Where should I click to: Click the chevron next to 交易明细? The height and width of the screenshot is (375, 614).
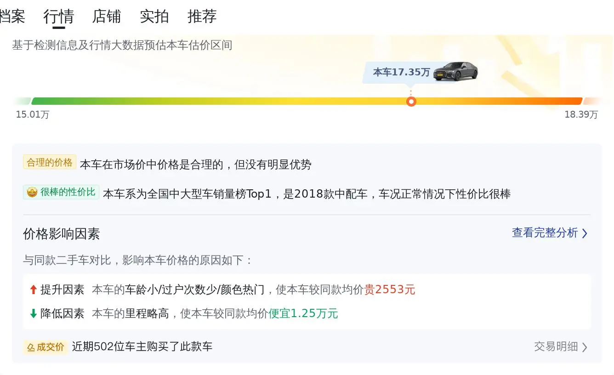coord(585,347)
